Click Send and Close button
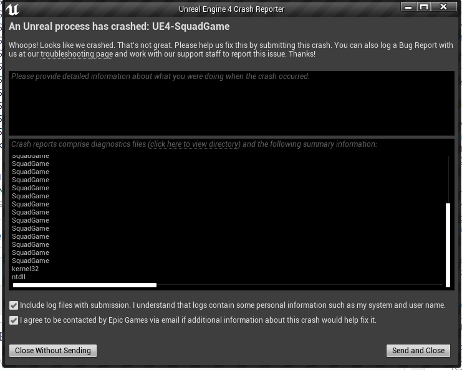Image resolution: width=462 pixels, height=370 pixels. pyautogui.click(x=418, y=351)
